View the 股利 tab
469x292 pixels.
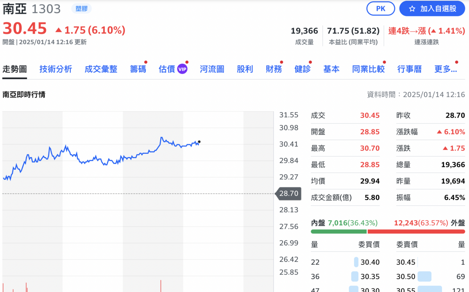245,69
